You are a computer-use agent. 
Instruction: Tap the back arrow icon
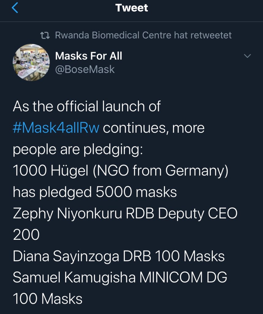tap(15, 8)
